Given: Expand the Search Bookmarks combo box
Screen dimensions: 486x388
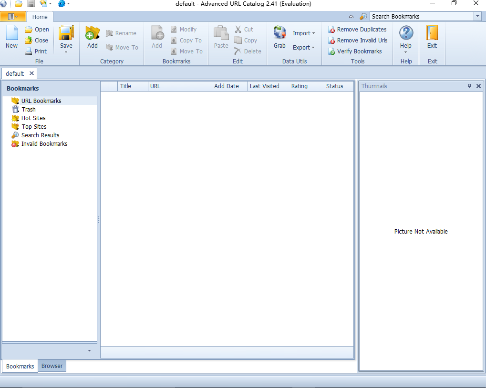Looking at the screenshot, I should pos(477,16).
